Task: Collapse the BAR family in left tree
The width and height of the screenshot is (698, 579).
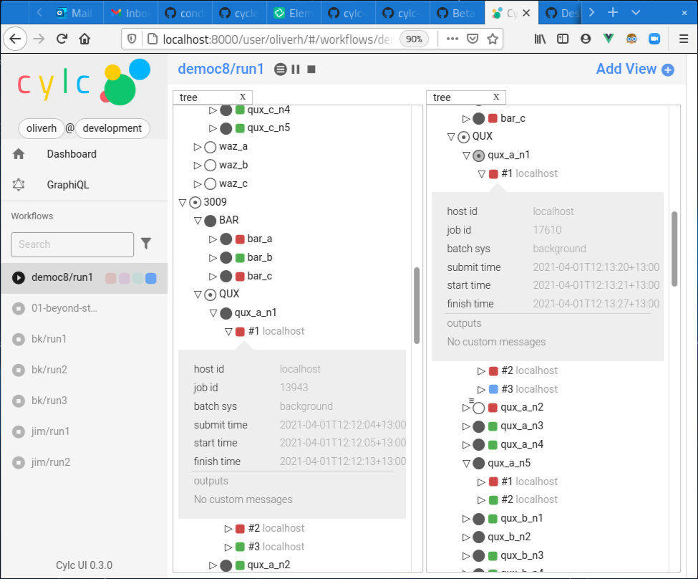Action: tap(198, 221)
